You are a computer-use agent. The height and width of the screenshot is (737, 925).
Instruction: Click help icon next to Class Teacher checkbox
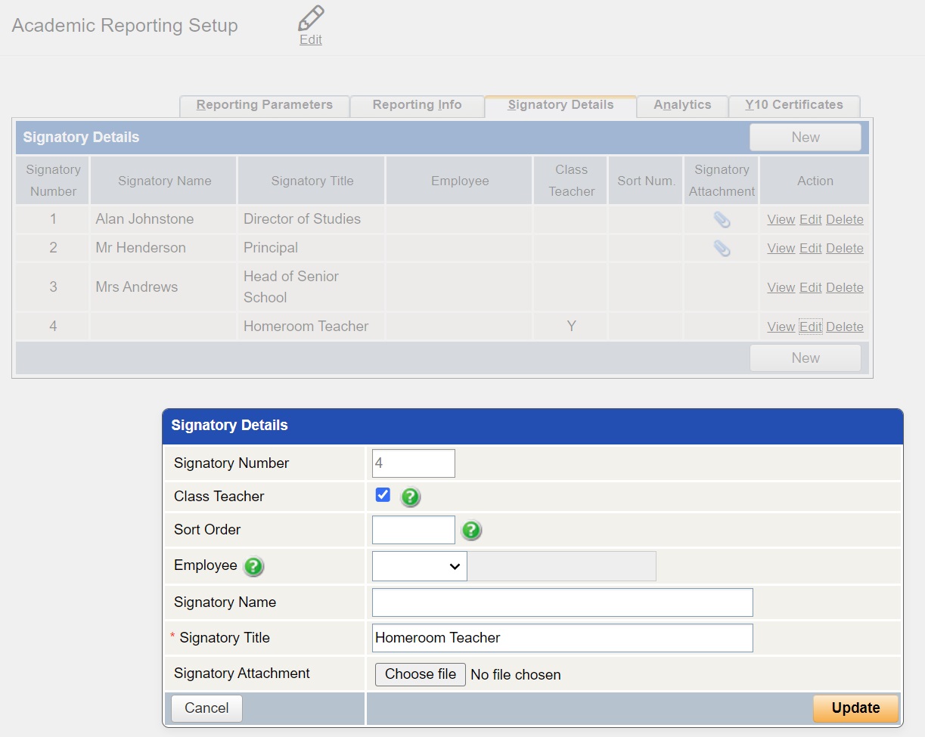(x=410, y=497)
